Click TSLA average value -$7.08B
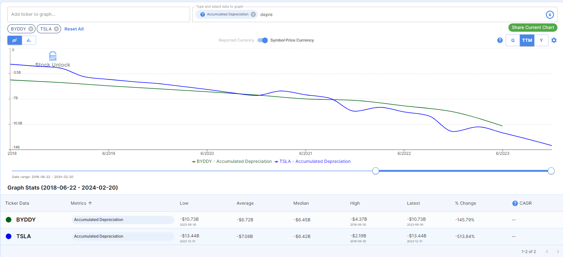Screen dimensions: 563x257 [245, 236]
